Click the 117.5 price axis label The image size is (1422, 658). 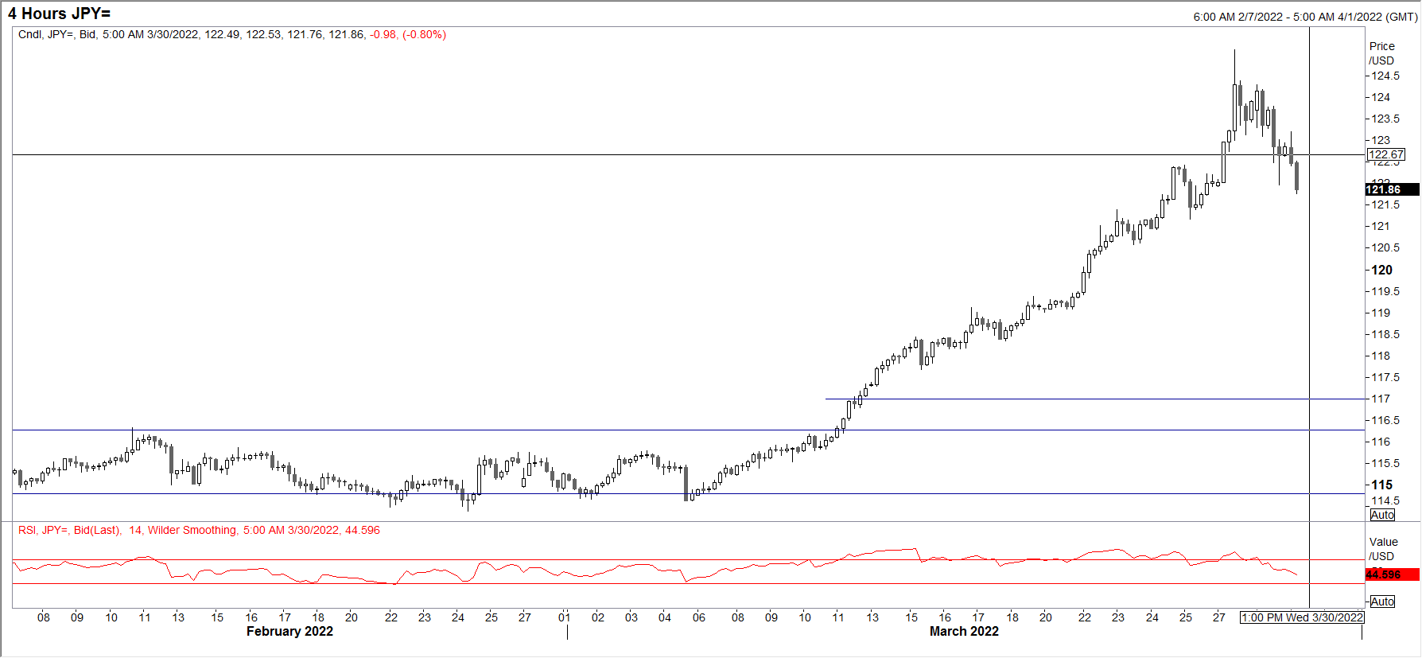1385,377
